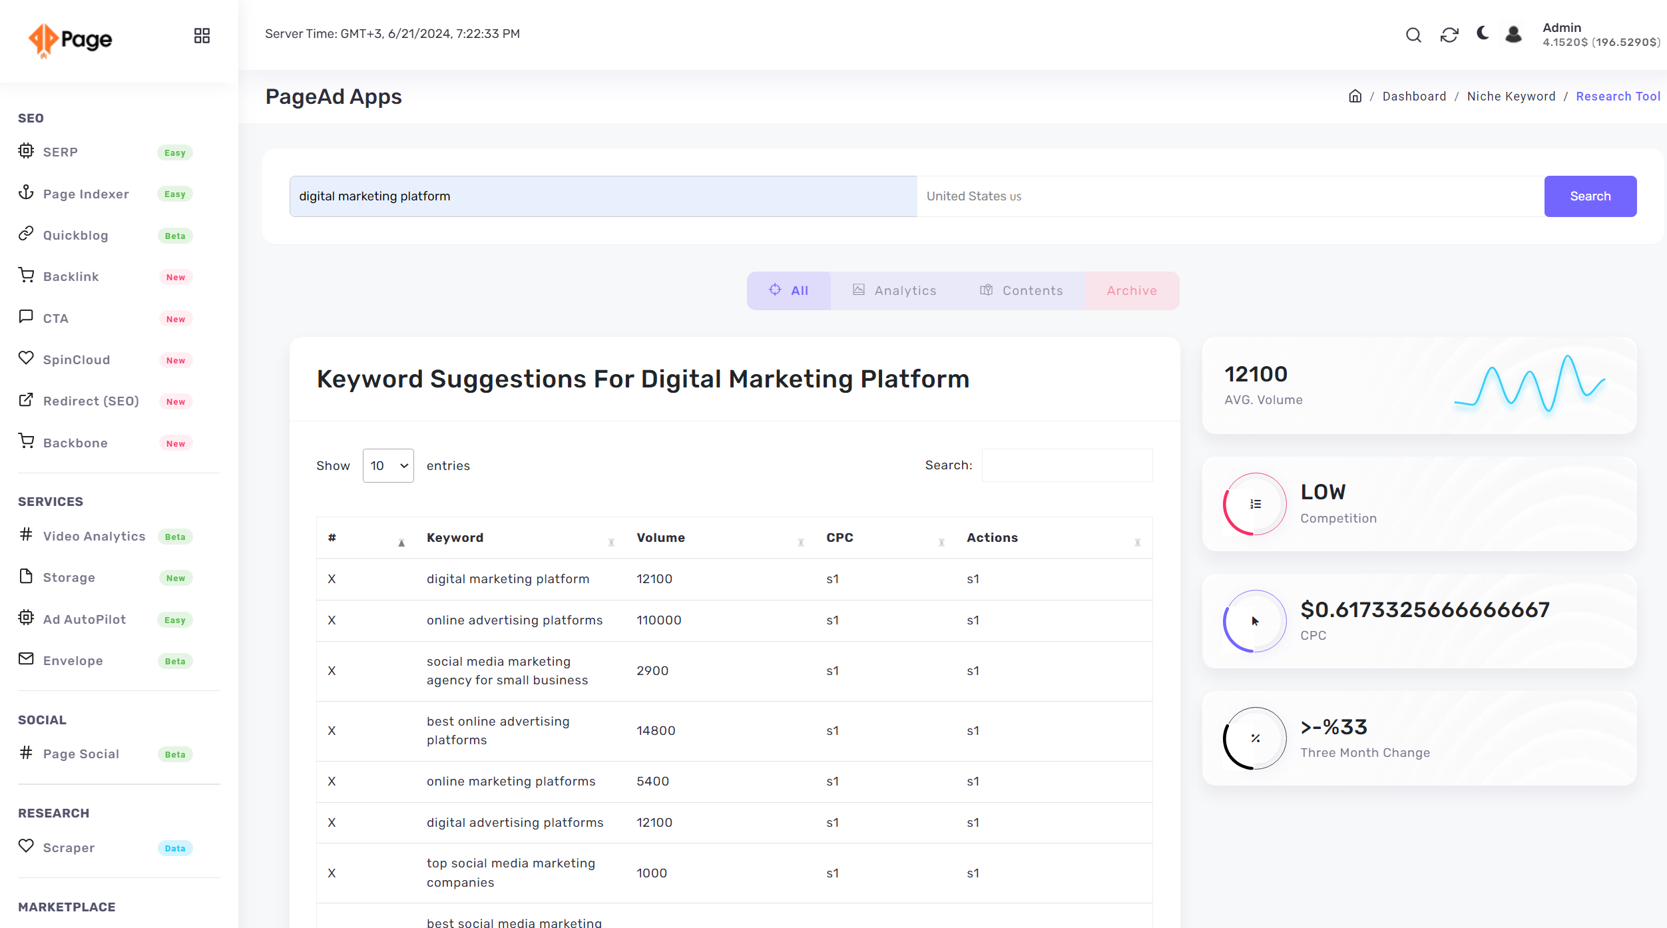
Task: Click the New badge beside Storage
Action: coord(176,578)
